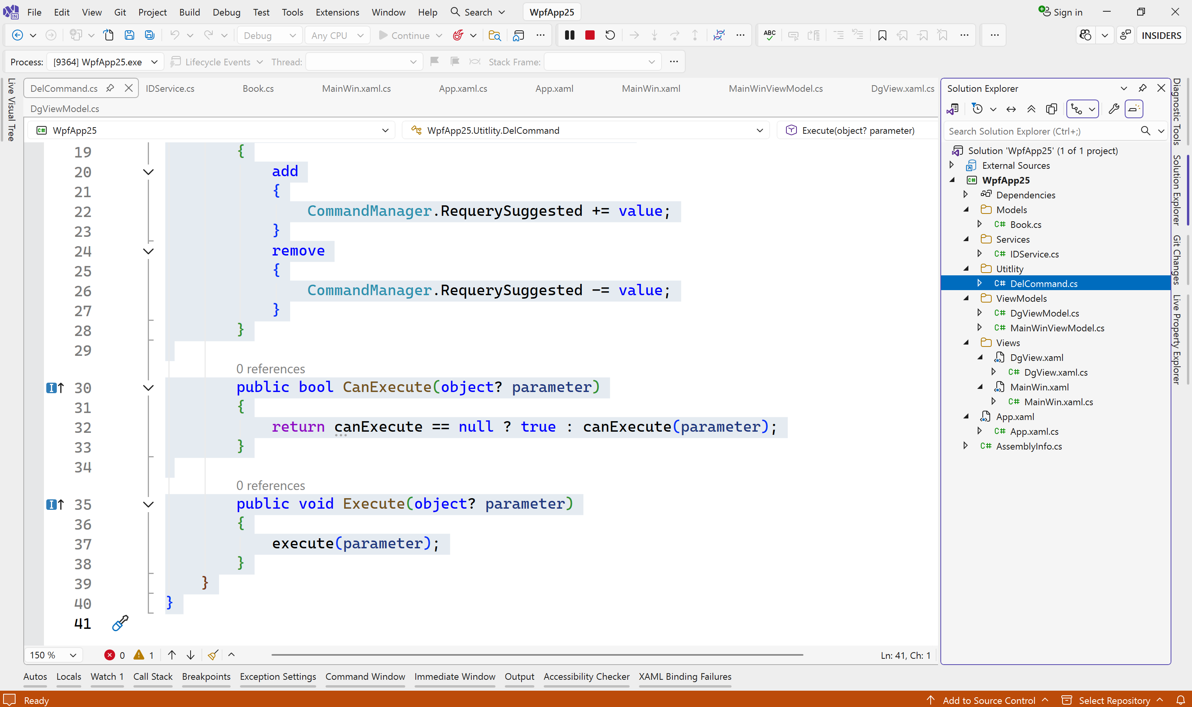Toggle bookmark icon in toolbar
The image size is (1192, 707).
[882, 35]
